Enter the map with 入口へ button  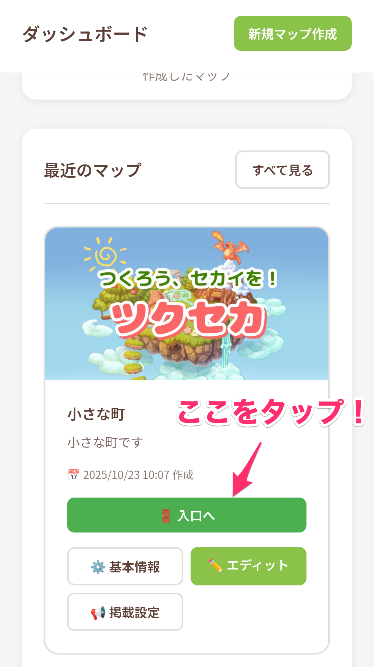187,515
